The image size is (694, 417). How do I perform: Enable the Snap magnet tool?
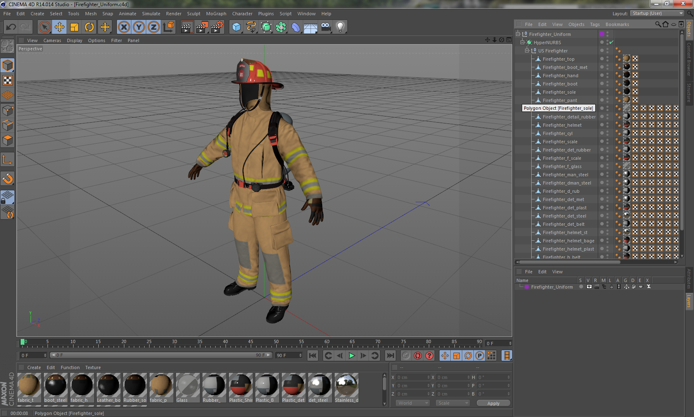point(8,179)
